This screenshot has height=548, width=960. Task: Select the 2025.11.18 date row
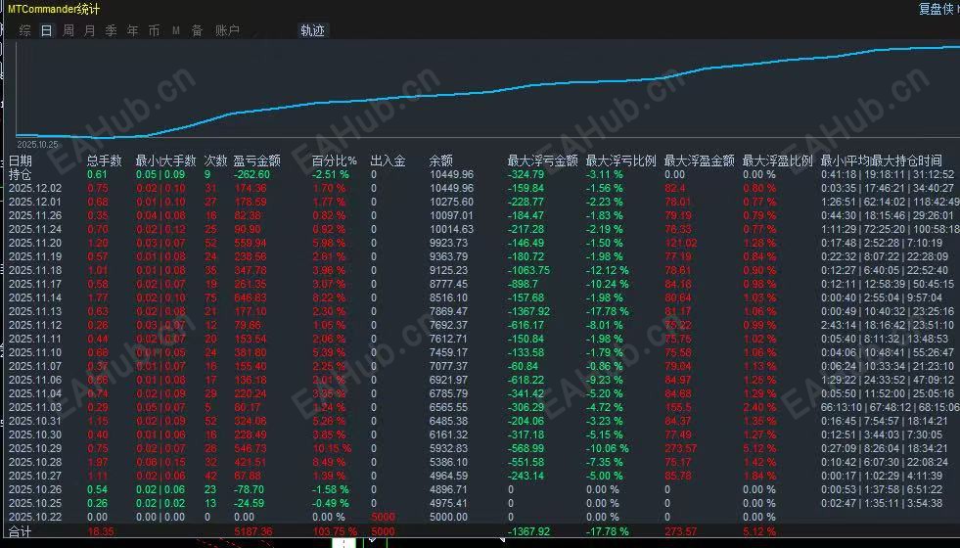pos(480,270)
